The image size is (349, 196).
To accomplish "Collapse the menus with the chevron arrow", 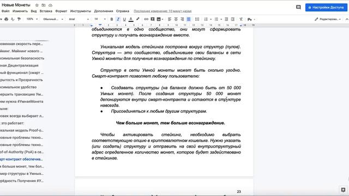I will 347,20.
